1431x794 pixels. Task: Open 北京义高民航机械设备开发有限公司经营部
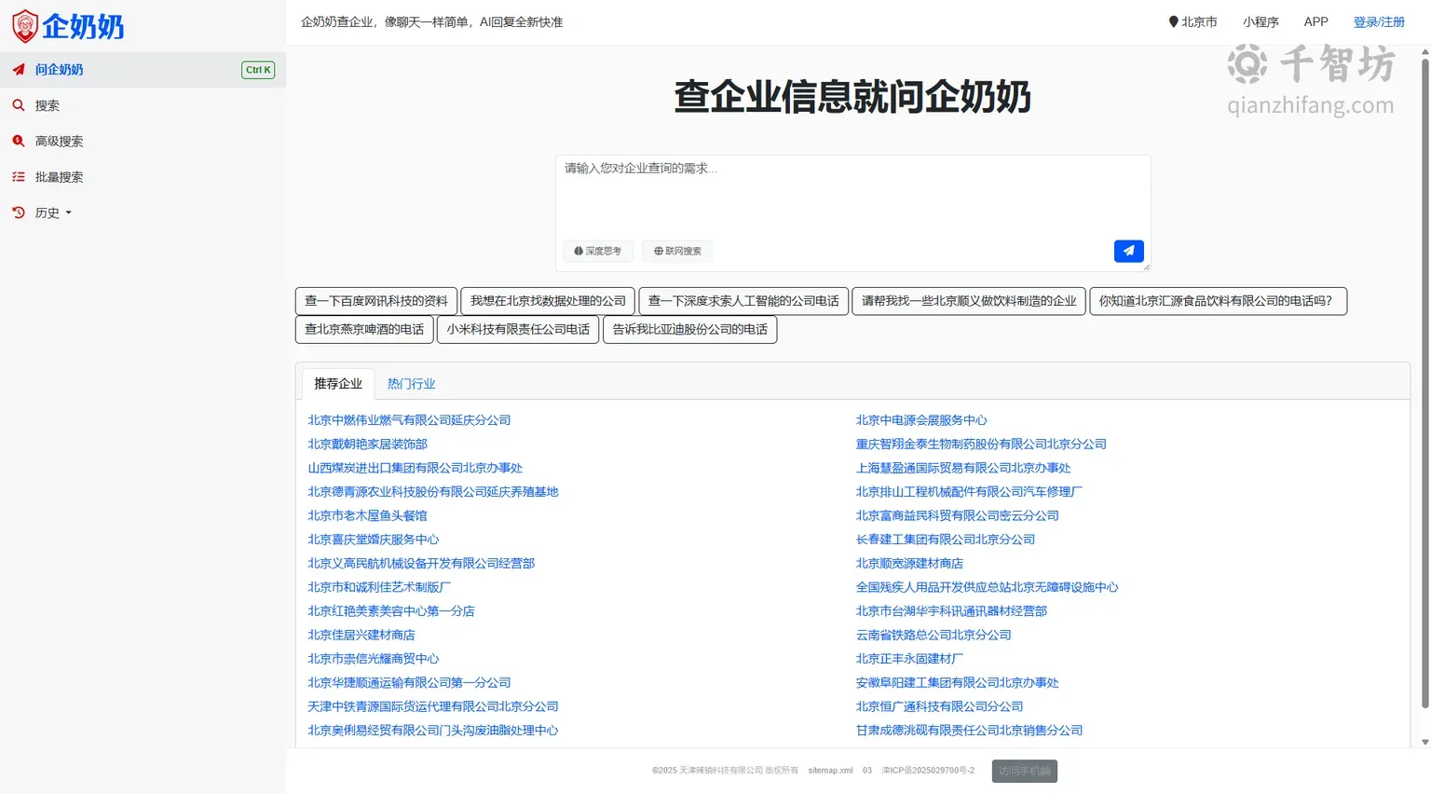coord(421,564)
